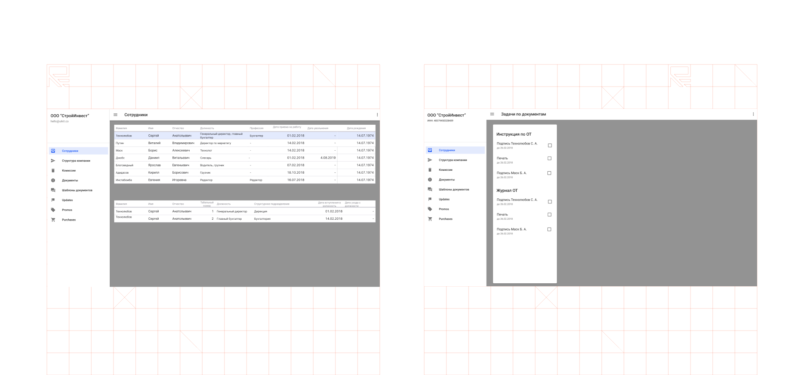Image resolution: width=804 pixels, height=375 pixels.
Task: Select the Инстабомба row in the employees table
Action: click(x=245, y=180)
